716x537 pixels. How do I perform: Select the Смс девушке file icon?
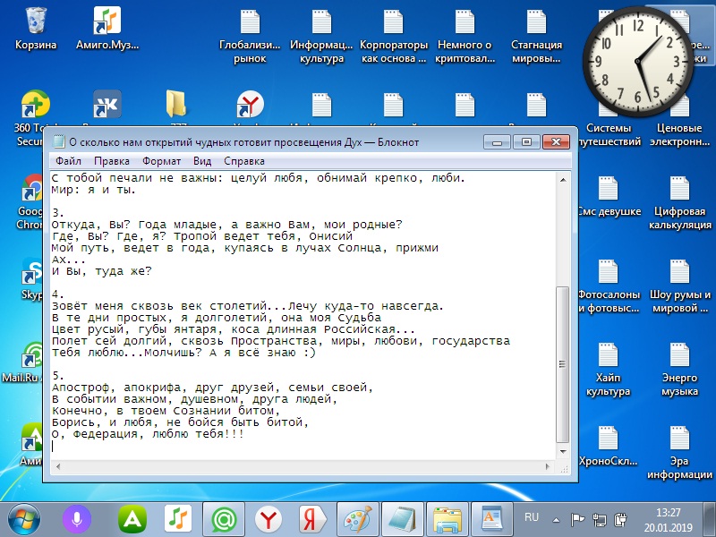(609, 196)
